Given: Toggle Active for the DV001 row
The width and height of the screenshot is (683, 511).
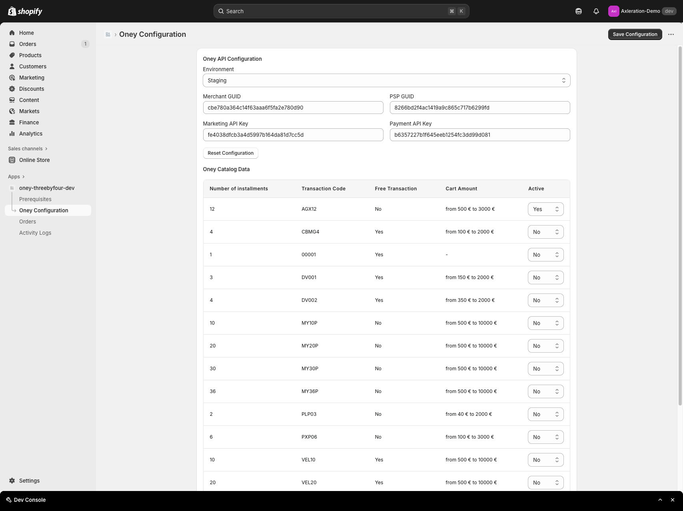Looking at the screenshot, I should (545, 277).
